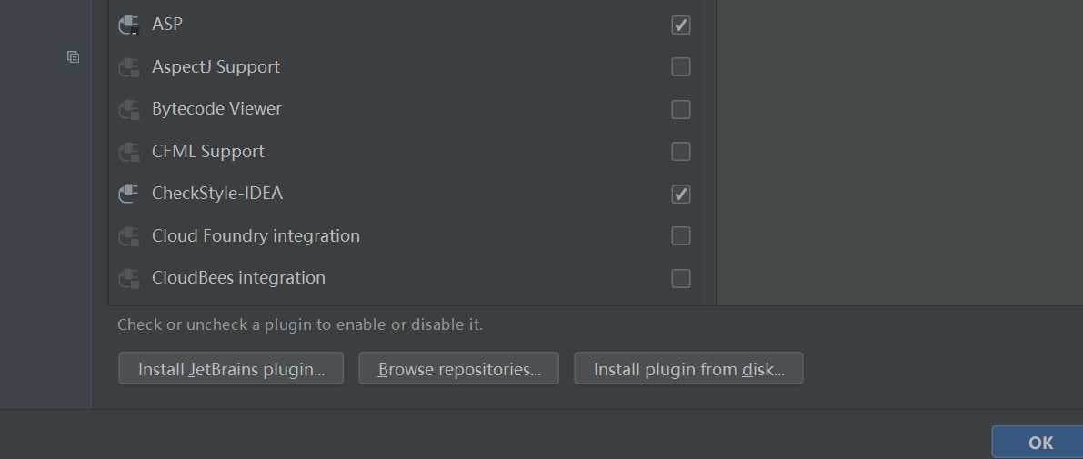Enable the AspectJ Support checkbox
The image size is (1083, 459).
point(680,67)
